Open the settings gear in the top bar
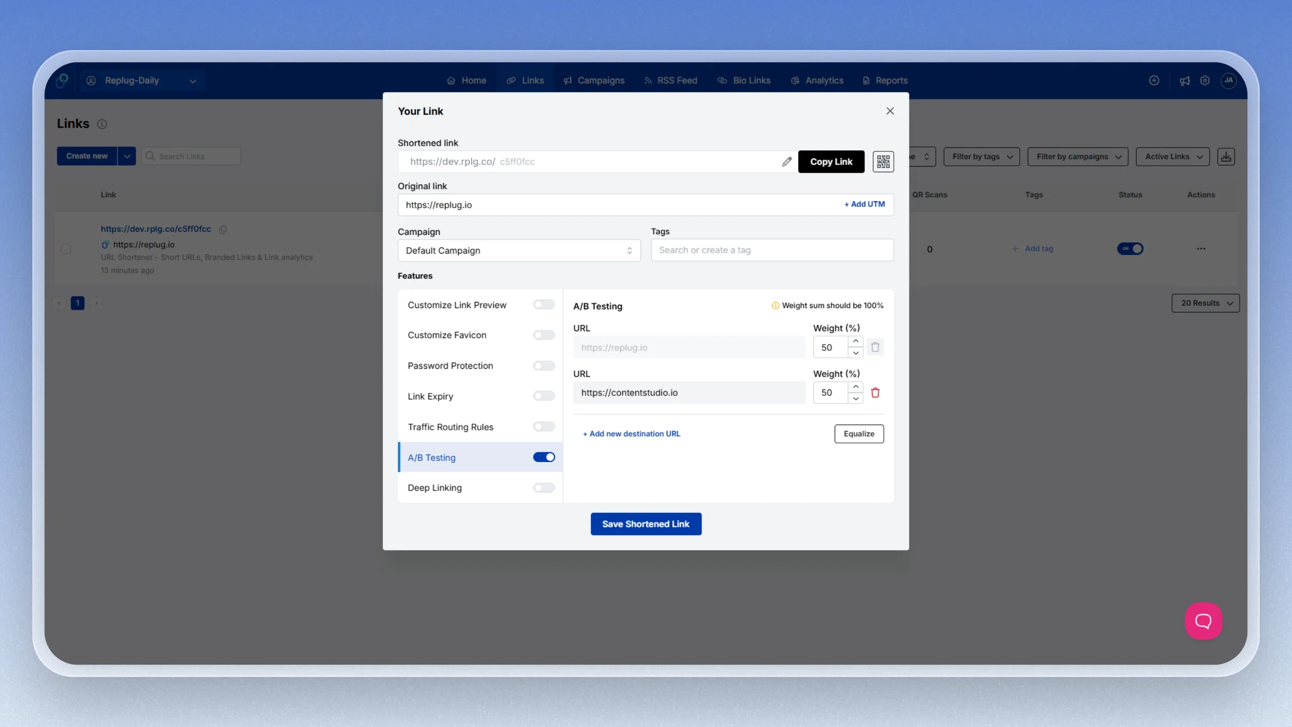The image size is (1292, 727). [x=1205, y=80]
